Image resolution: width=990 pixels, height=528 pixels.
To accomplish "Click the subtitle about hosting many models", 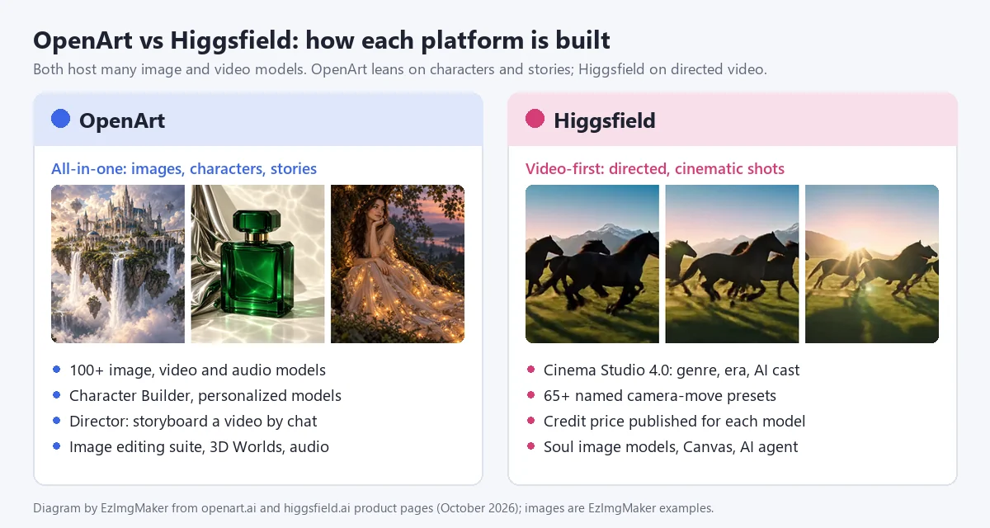I will 400,70.
